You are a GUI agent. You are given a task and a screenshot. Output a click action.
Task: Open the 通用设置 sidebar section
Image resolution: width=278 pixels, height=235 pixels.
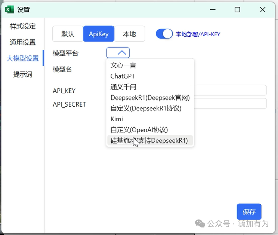(23, 42)
